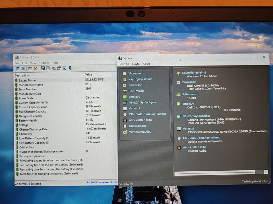
Task: Click the 39 094 mWh value cell
Action: pos(93,106)
